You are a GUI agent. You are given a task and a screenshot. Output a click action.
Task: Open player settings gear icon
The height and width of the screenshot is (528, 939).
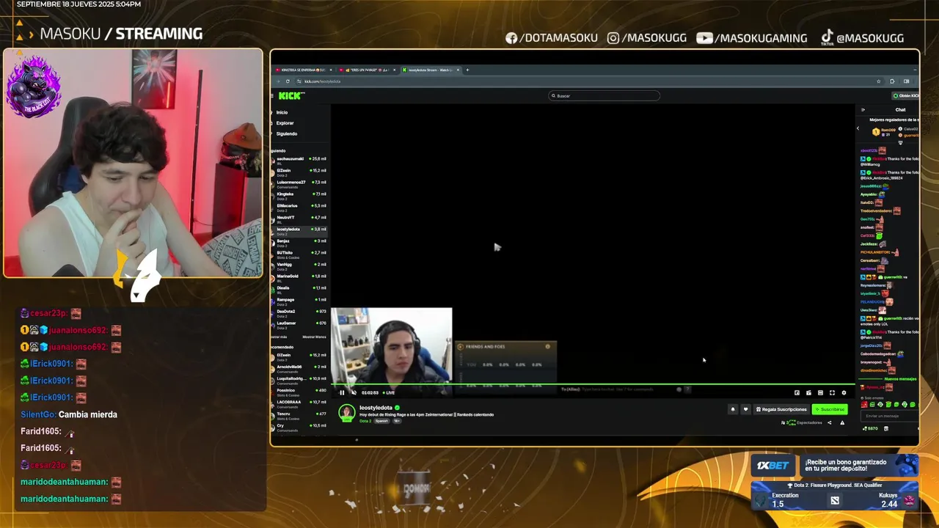(x=844, y=392)
